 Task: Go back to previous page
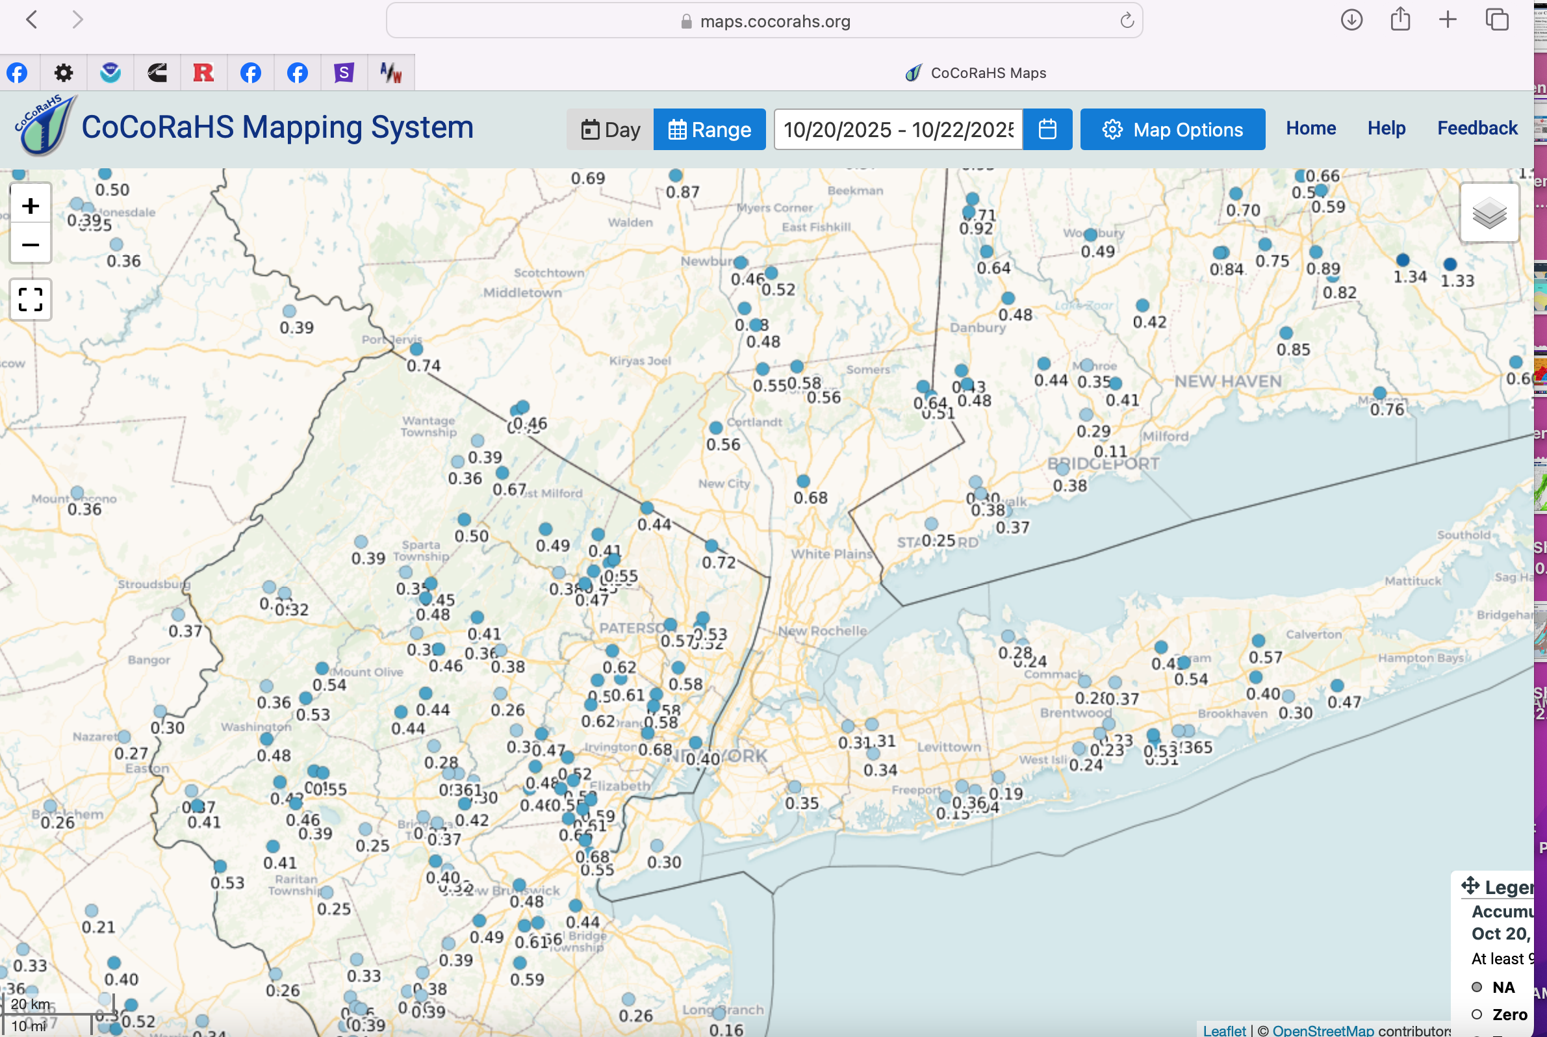(32, 20)
